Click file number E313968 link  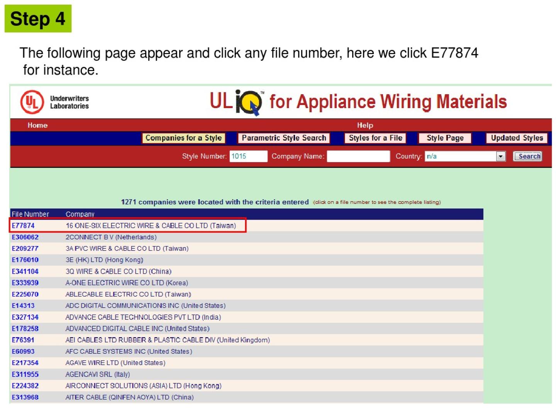25,397
